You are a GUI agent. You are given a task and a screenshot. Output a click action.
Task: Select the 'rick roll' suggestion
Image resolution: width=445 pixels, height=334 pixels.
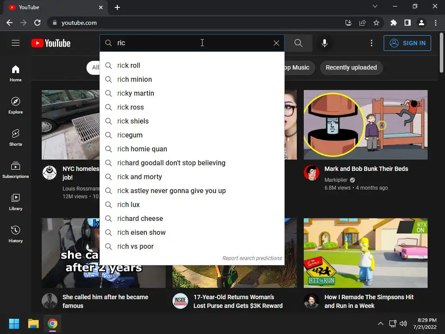click(192, 66)
